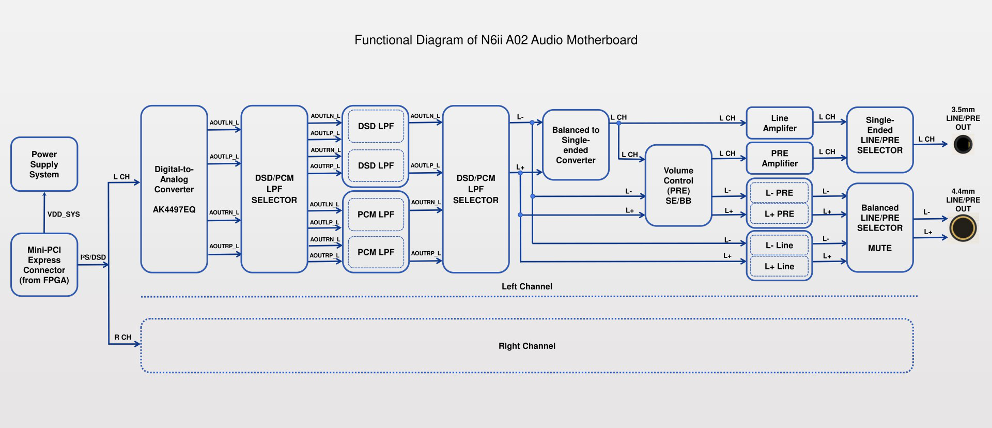Click the 3.5mm LINE/PRE OUT jack icon

tap(963, 144)
